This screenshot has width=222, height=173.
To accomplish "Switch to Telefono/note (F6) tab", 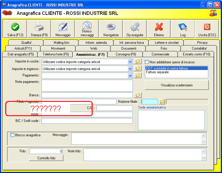I will pyautogui.click(x=56, y=54).
